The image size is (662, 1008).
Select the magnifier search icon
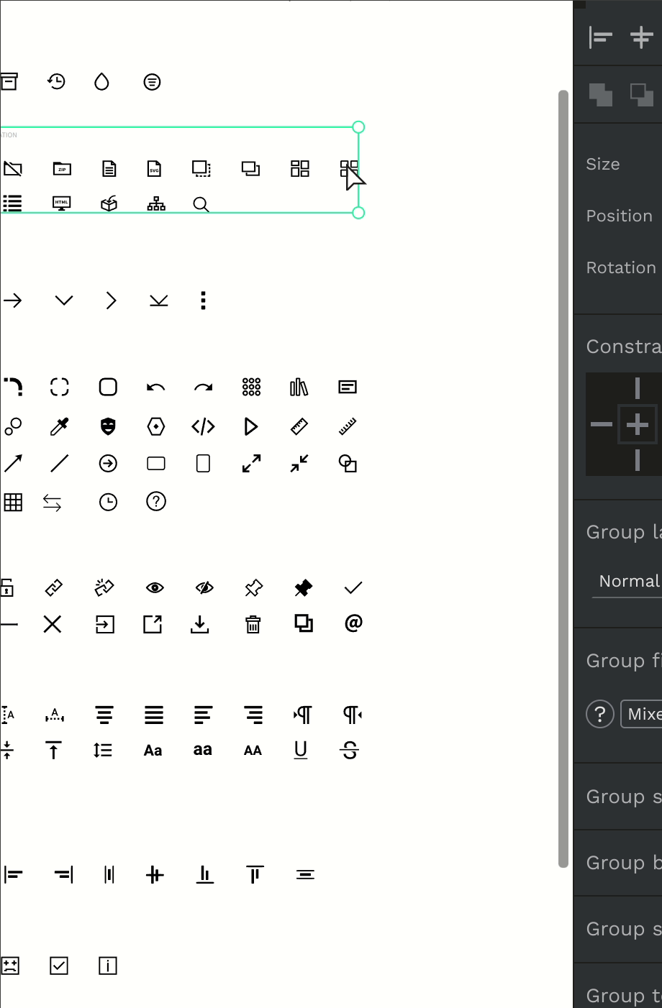(x=201, y=205)
